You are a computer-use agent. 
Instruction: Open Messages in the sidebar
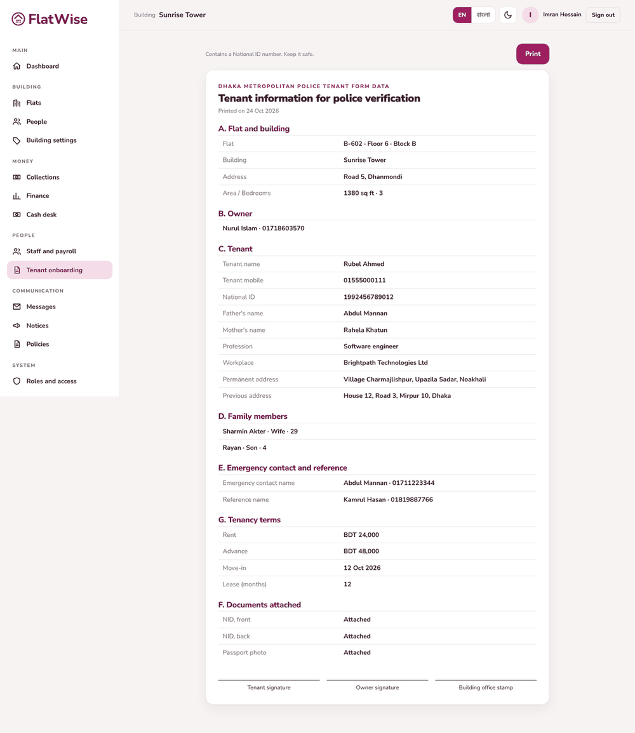[60, 307]
